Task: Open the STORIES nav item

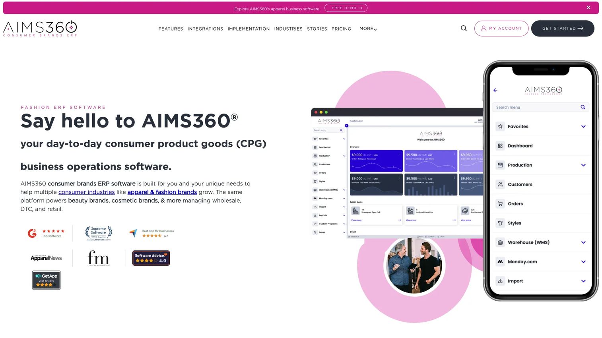Action: (317, 29)
